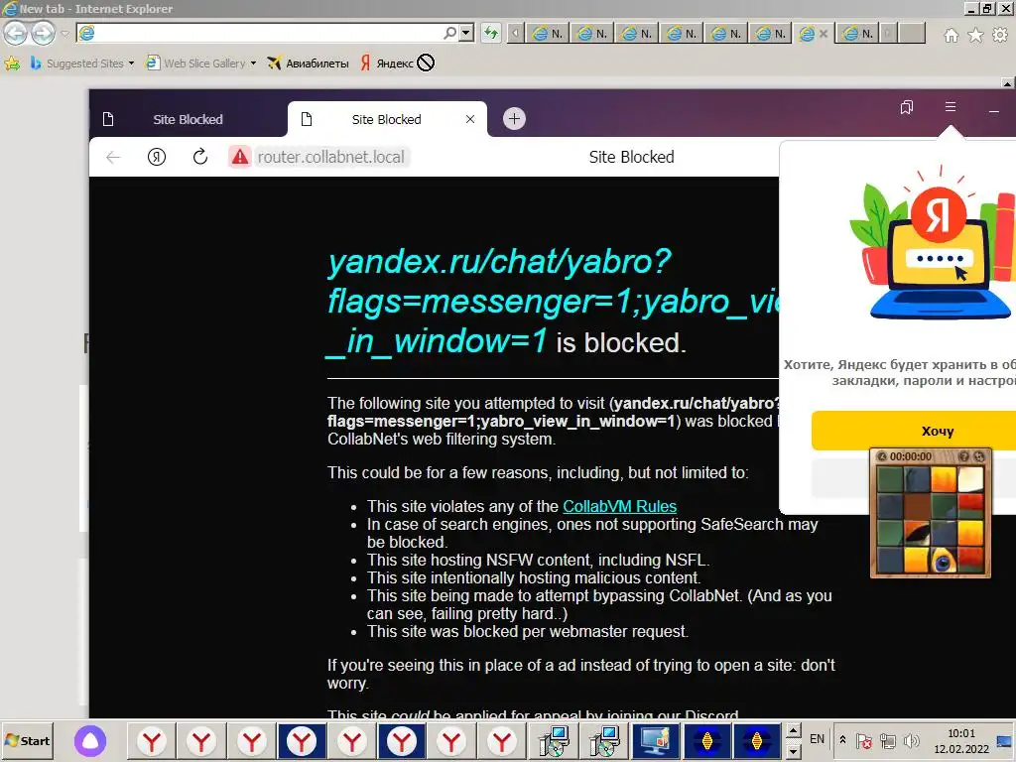
Task: Close the active Site Blocked tab
Action: click(470, 119)
